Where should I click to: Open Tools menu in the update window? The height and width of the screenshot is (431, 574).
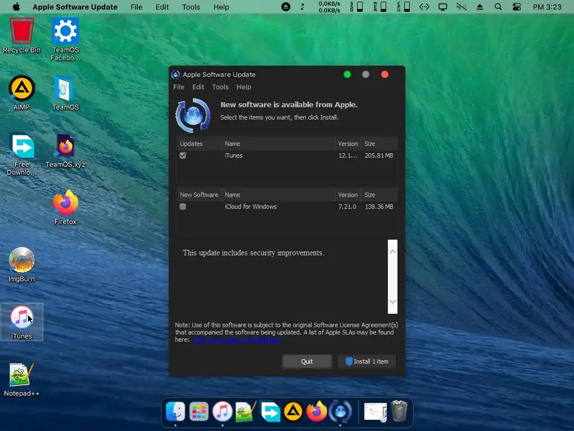pyautogui.click(x=220, y=87)
